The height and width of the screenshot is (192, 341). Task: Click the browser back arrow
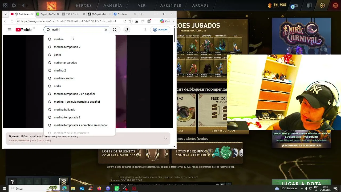pyautogui.click(x=6, y=21)
